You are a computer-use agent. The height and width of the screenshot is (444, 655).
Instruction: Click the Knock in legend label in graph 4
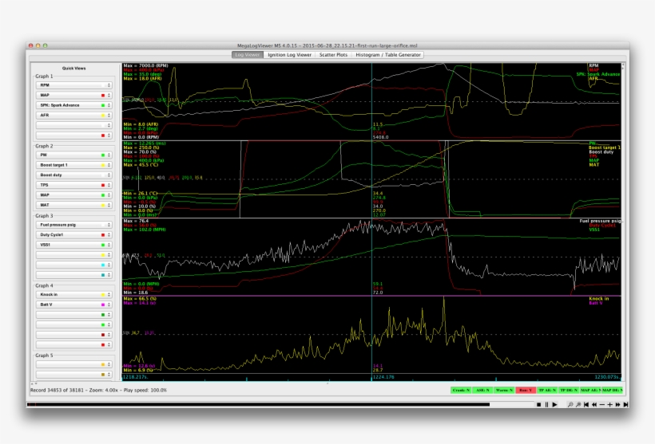(599, 298)
